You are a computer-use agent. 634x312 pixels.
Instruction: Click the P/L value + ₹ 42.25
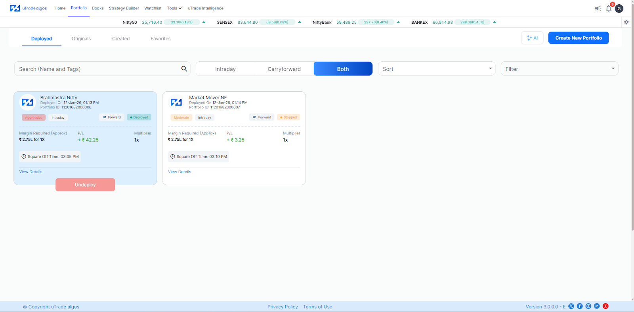tap(88, 140)
